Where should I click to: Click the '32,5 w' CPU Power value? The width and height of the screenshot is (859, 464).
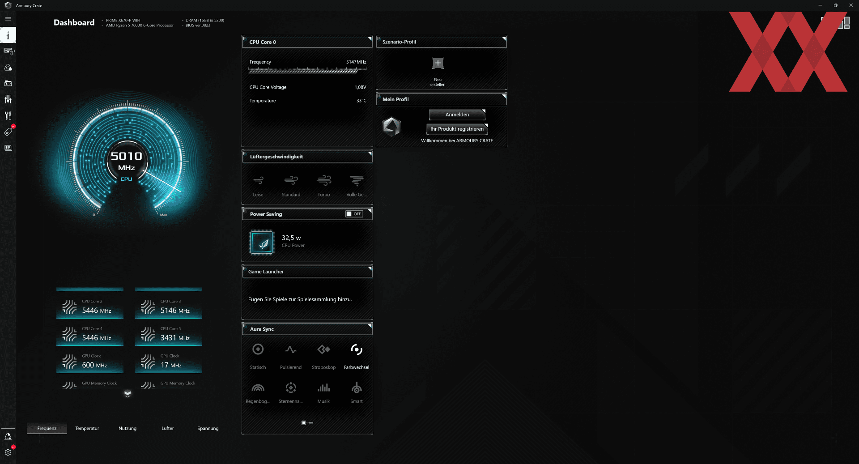tap(291, 238)
